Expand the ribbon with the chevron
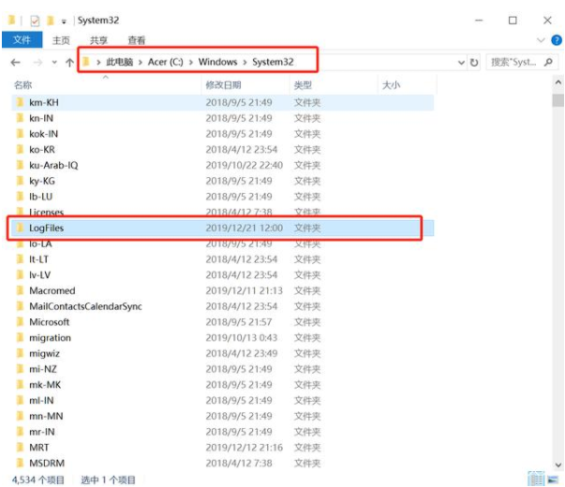The height and width of the screenshot is (487, 565). point(542,40)
